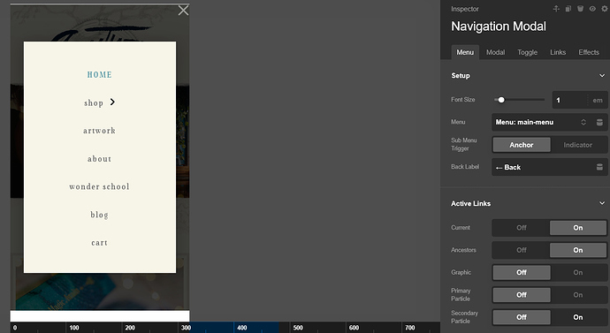Click the gear settings icon in Inspector header
The width and height of the screenshot is (610, 333).
605,9
